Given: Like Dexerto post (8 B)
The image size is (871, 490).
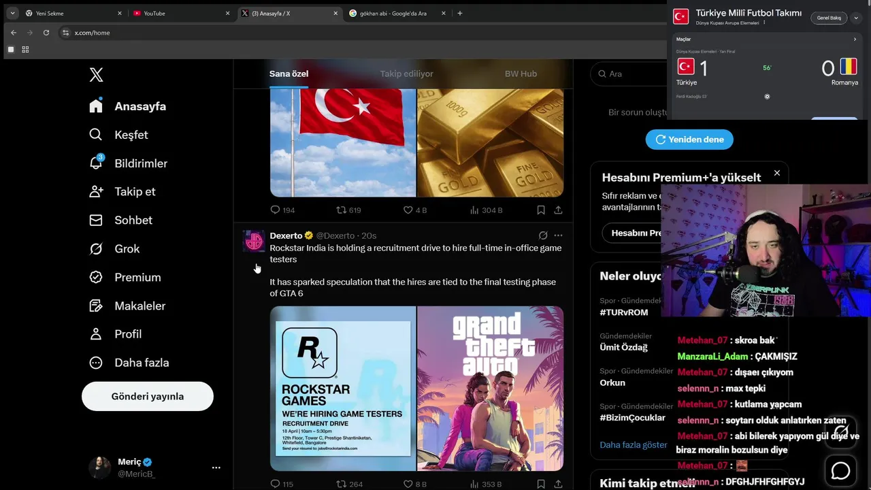Looking at the screenshot, I should pos(415,484).
